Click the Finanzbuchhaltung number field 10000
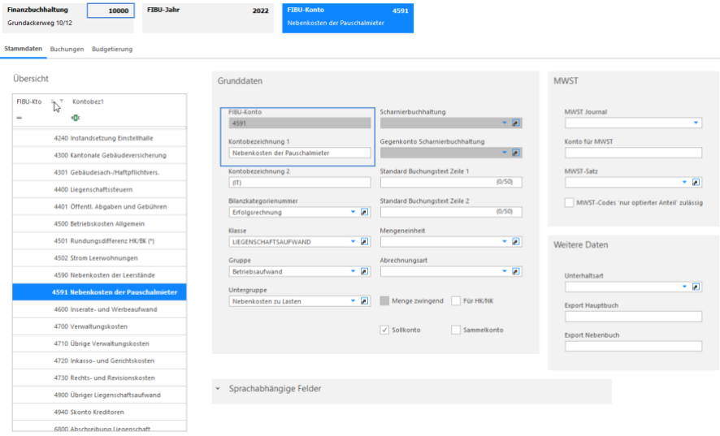The height and width of the screenshot is (436, 720). [111, 11]
